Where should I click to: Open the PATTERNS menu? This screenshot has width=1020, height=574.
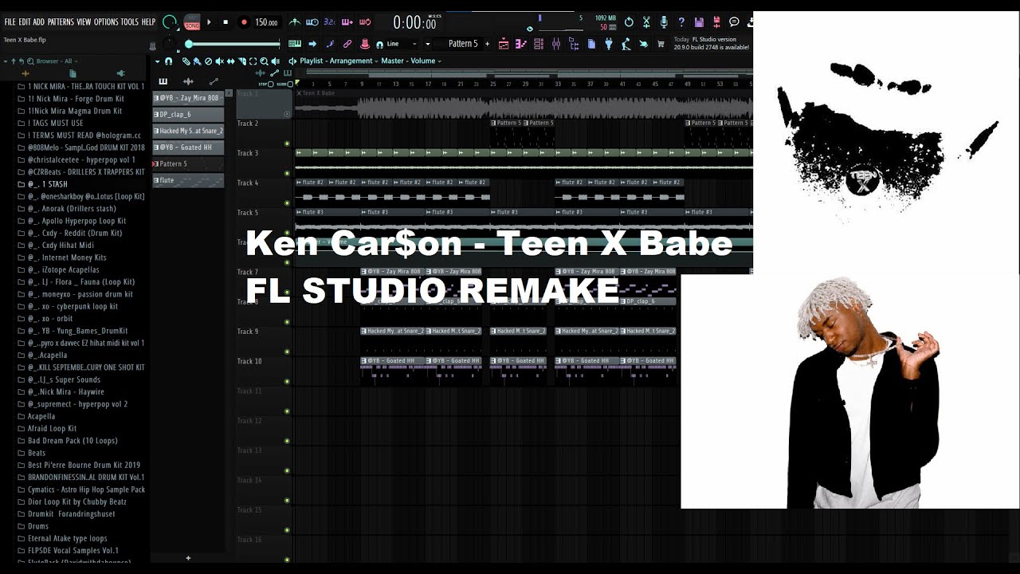61,22
